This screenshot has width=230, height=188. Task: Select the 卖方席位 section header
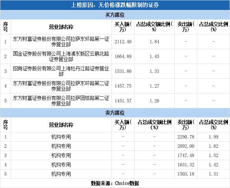(115, 113)
